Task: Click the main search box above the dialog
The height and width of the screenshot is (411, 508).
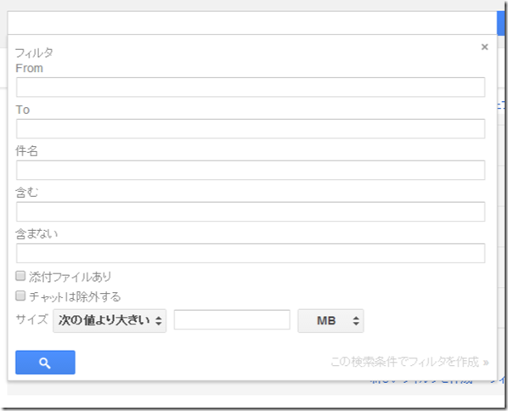Action: coord(252,23)
